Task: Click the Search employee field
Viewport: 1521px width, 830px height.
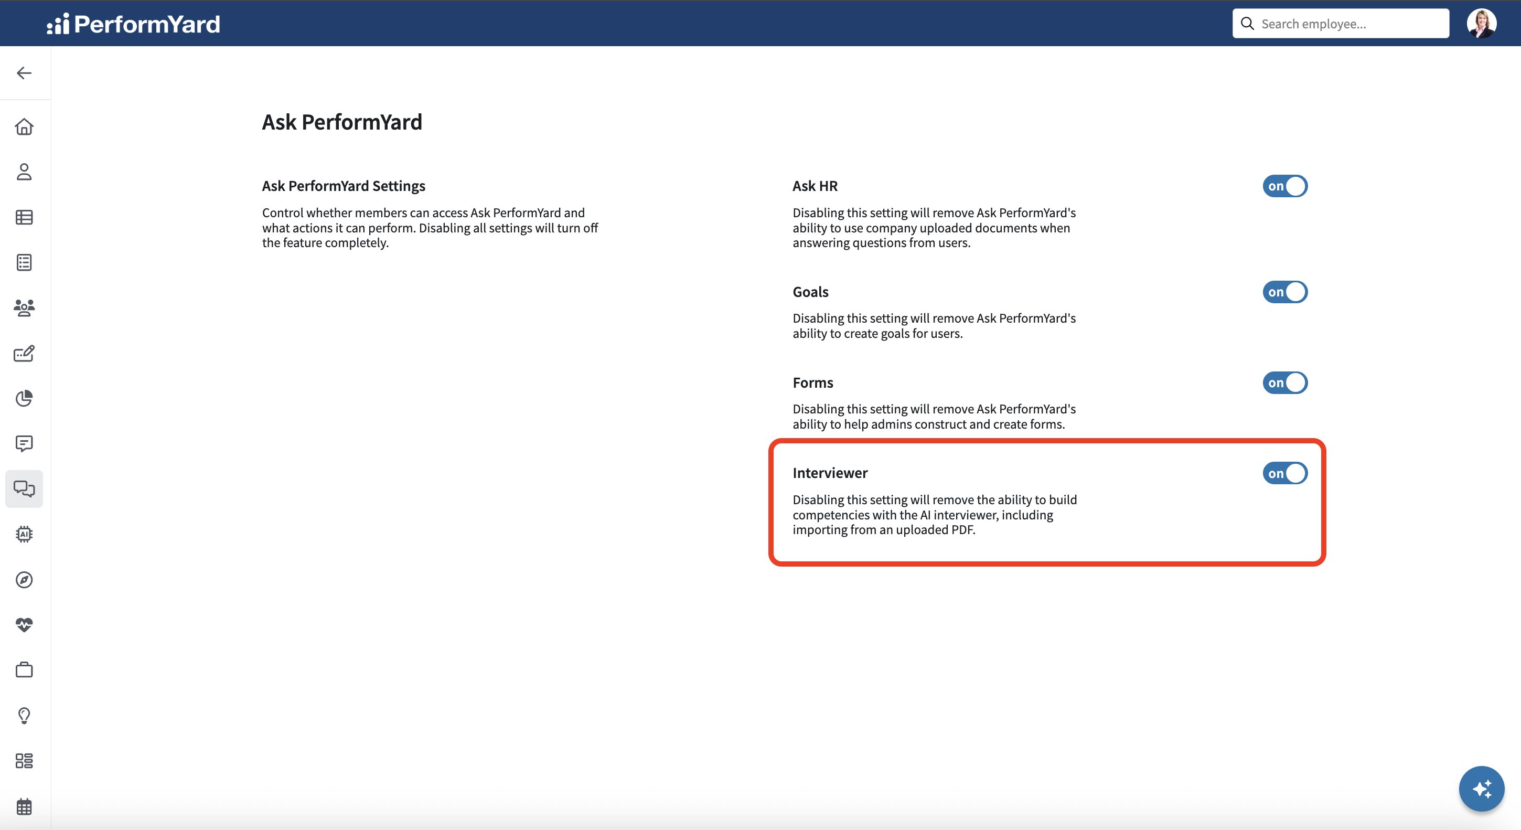Action: click(1341, 24)
